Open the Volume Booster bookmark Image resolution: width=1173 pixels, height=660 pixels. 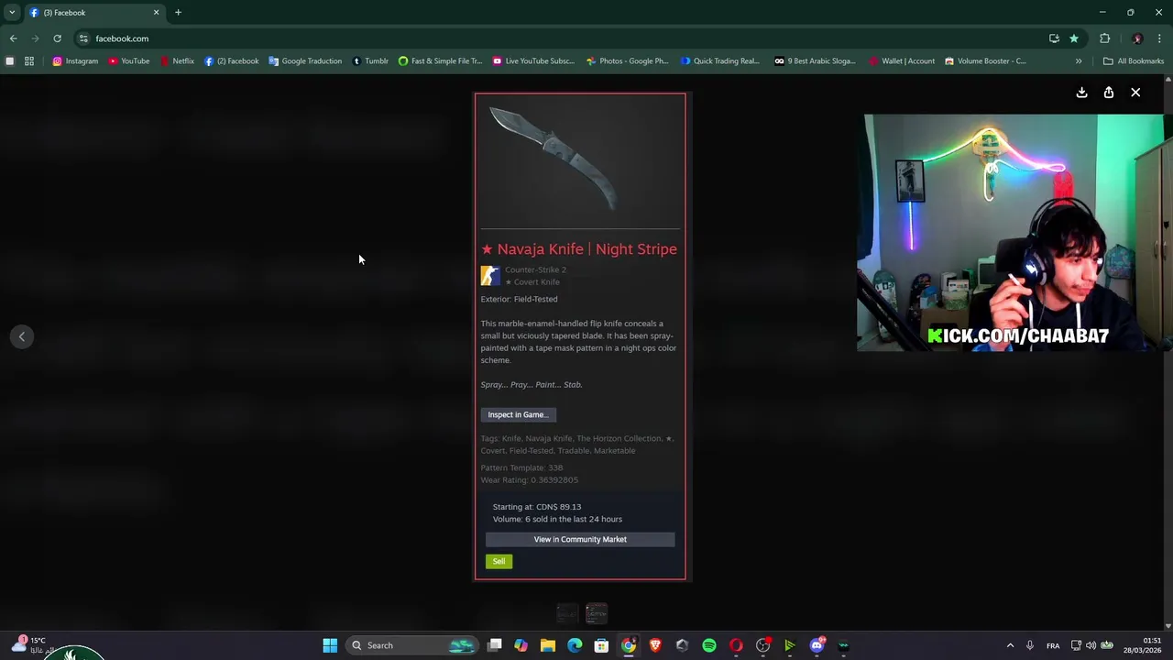[x=985, y=61]
